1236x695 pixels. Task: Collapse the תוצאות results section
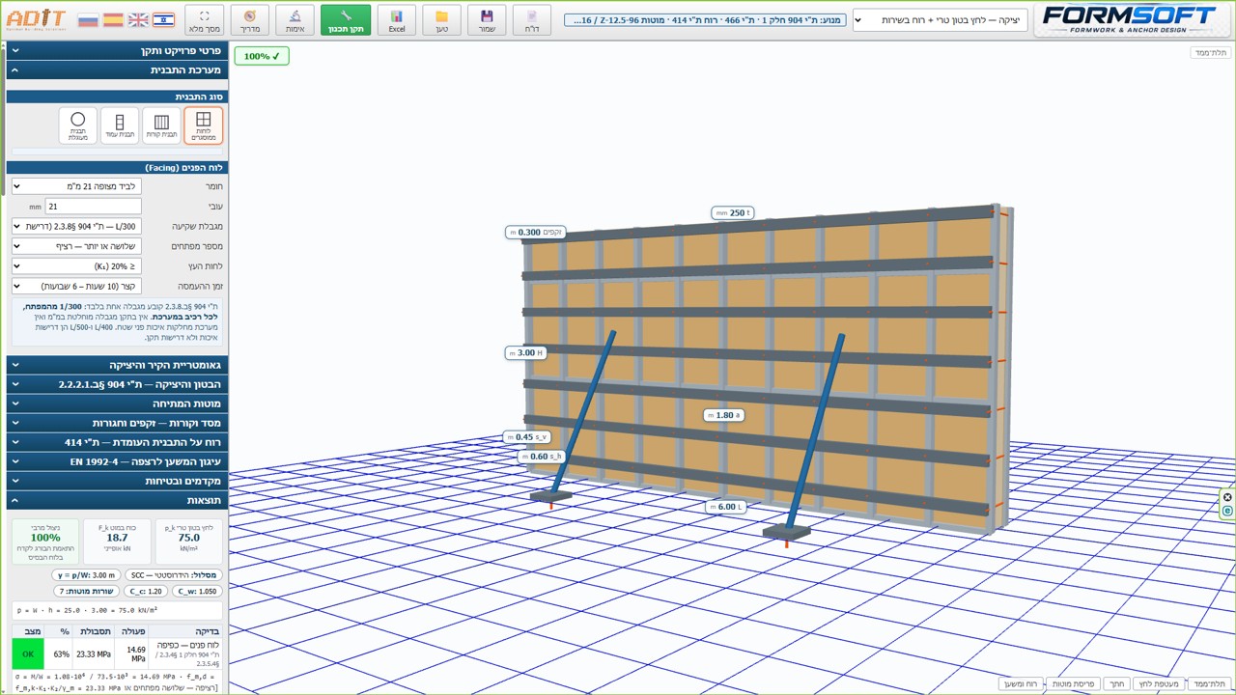click(x=117, y=500)
